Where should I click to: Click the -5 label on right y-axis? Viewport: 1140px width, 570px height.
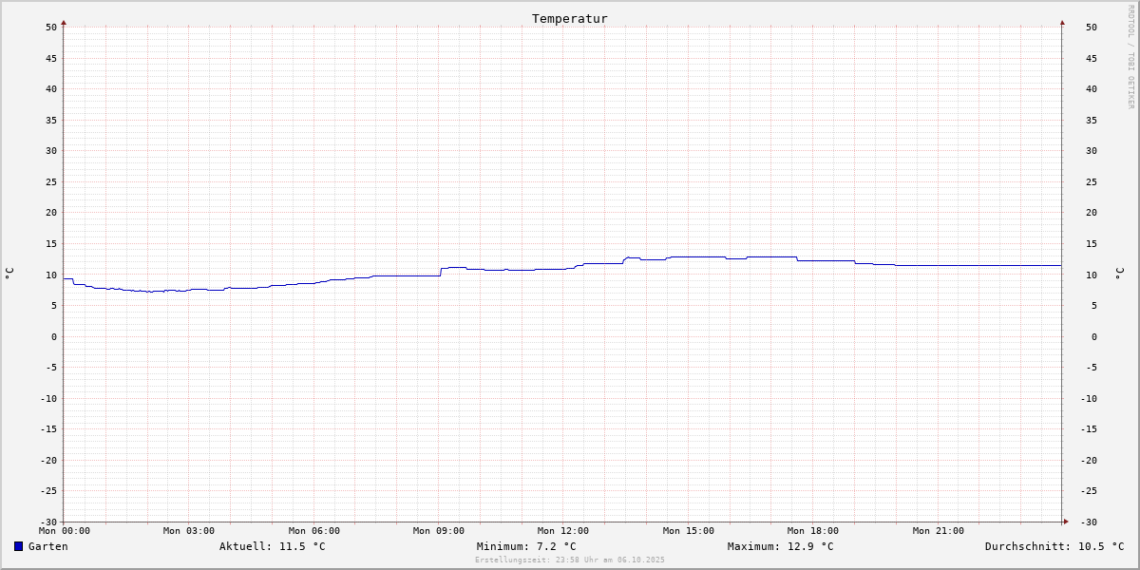click(1092, 368)
